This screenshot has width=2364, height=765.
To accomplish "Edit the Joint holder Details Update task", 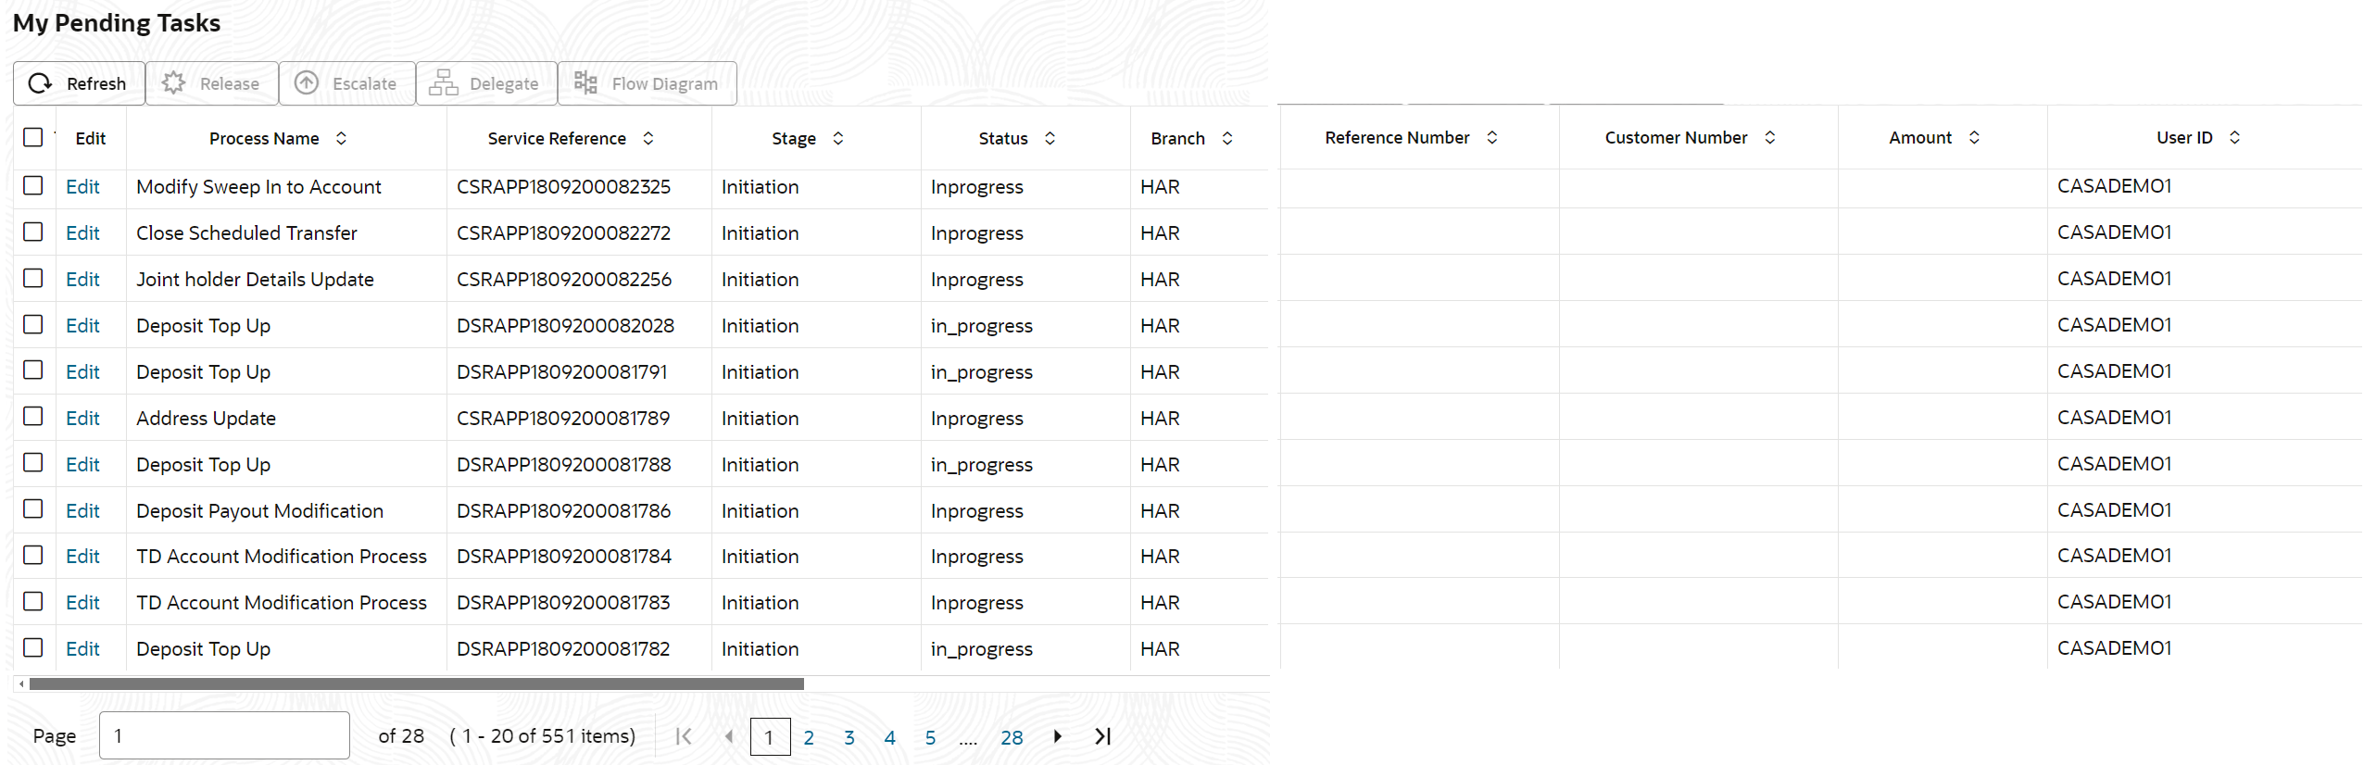I will (x=82, y=280).
